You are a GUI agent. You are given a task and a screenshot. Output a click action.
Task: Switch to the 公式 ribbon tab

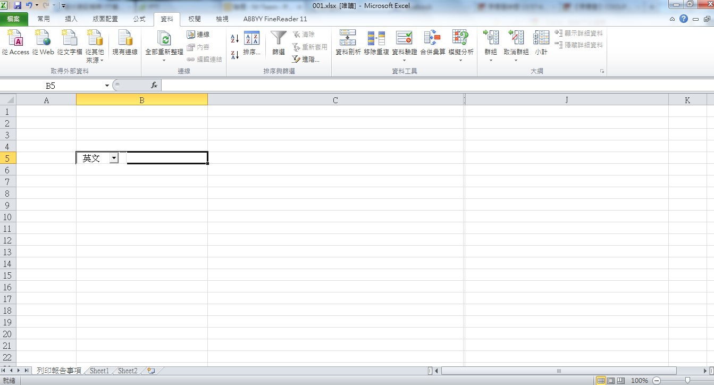click(139, 19)
